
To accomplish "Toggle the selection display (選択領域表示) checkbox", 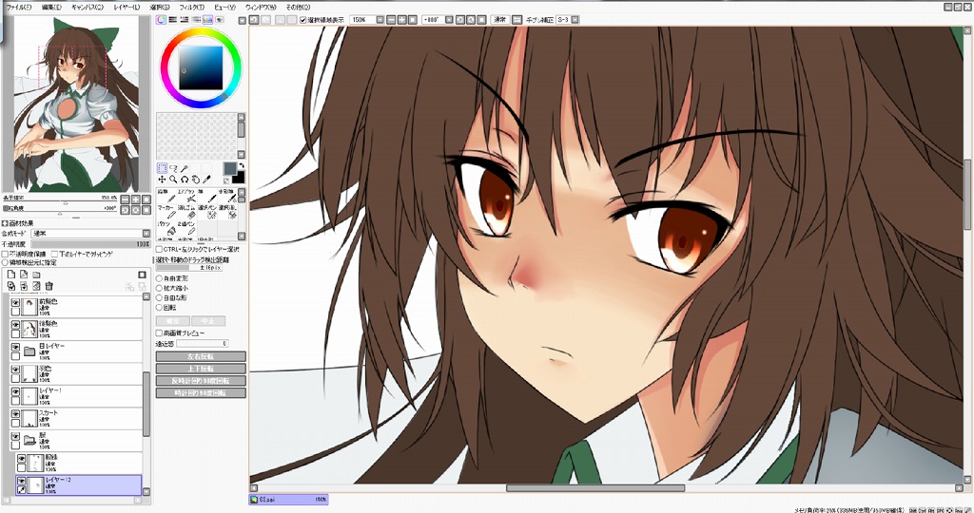I will pos(303,20).
